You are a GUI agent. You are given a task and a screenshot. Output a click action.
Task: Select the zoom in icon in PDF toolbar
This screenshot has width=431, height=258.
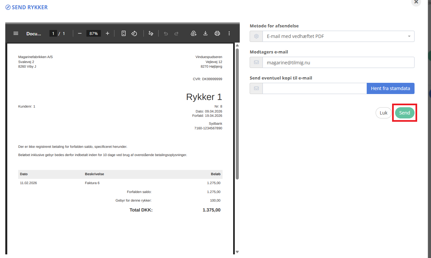[107, 33]
